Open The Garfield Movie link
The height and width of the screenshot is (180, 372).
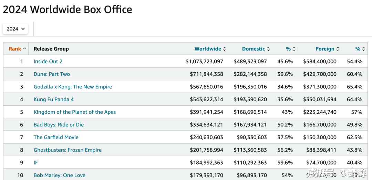[x=56, y=137]
